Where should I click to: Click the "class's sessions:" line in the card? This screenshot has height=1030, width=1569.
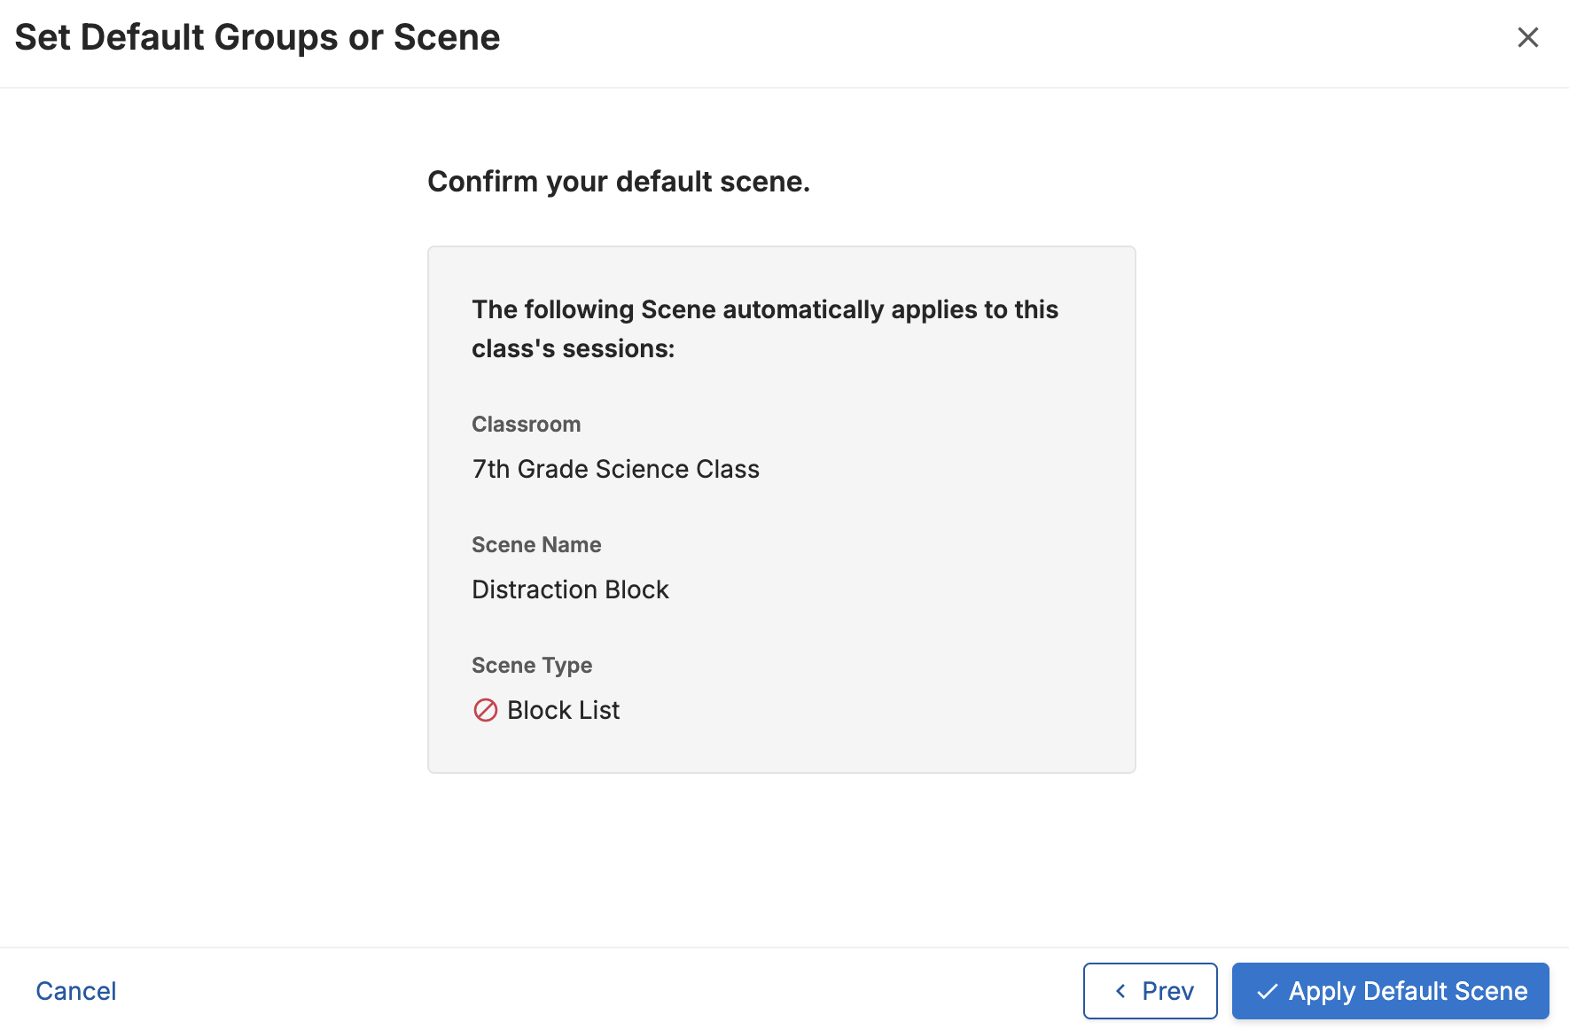pos(573,348)
